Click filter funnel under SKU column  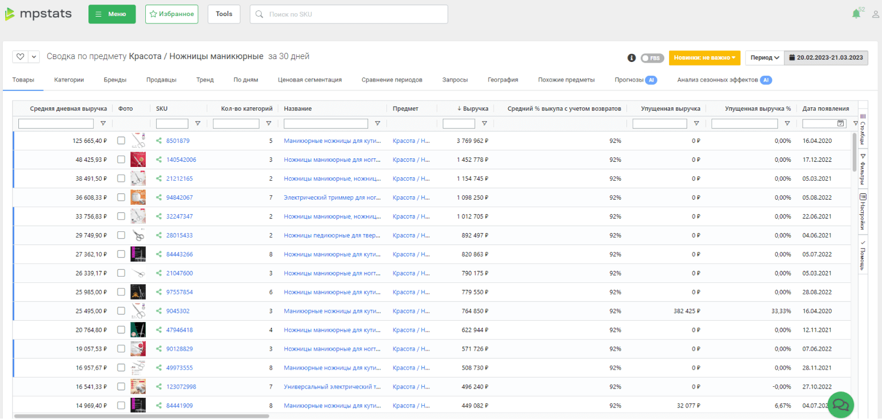point(198,123)
